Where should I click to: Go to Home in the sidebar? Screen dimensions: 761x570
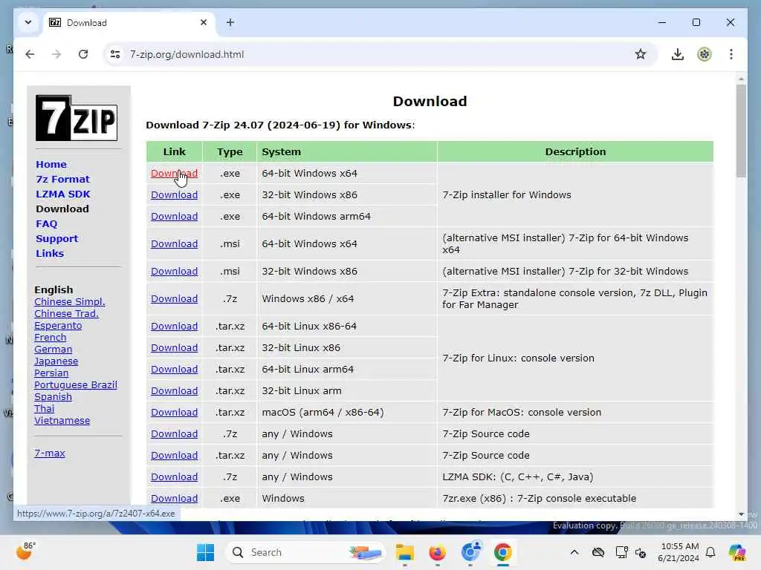coord(51,164)
